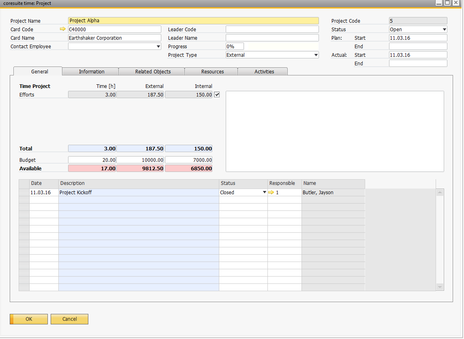Click the Responsible link arrow in first row
The height and width of the screenshot is (339, 464).
pyautogui.click(x=271, y=193)
